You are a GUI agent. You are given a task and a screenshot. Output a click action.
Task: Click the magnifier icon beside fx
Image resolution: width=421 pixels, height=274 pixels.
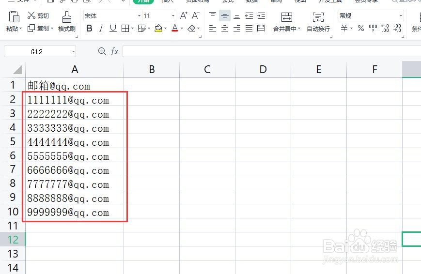(102, 51)
